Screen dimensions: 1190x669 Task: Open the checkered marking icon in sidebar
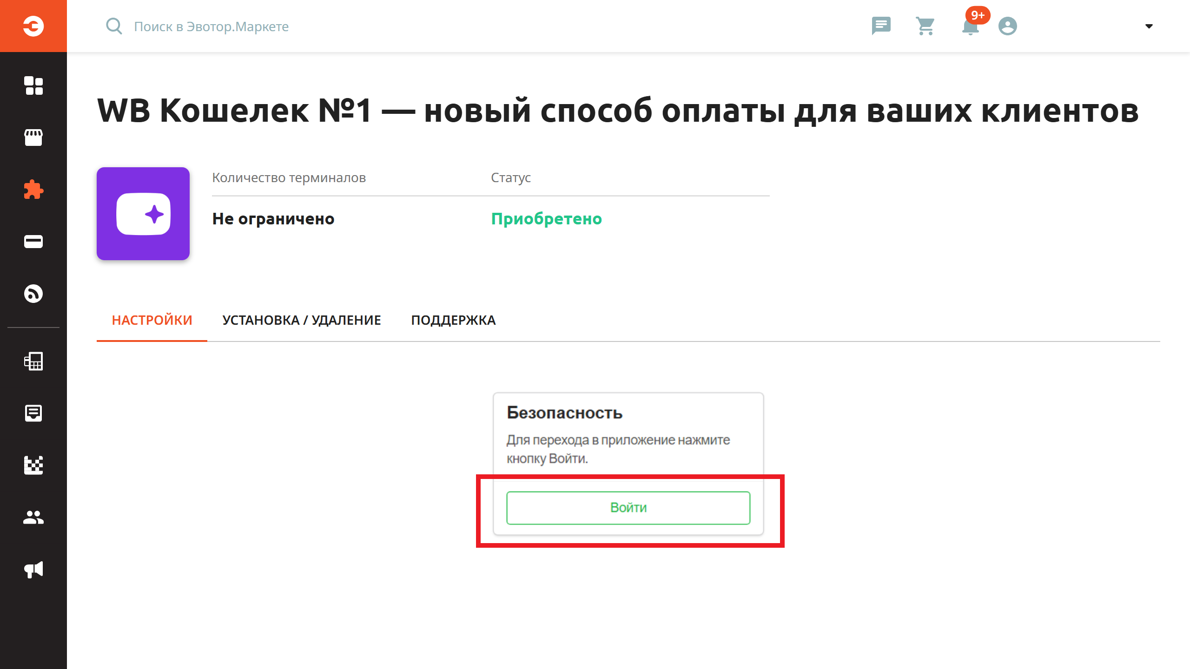tap(33, 465)
